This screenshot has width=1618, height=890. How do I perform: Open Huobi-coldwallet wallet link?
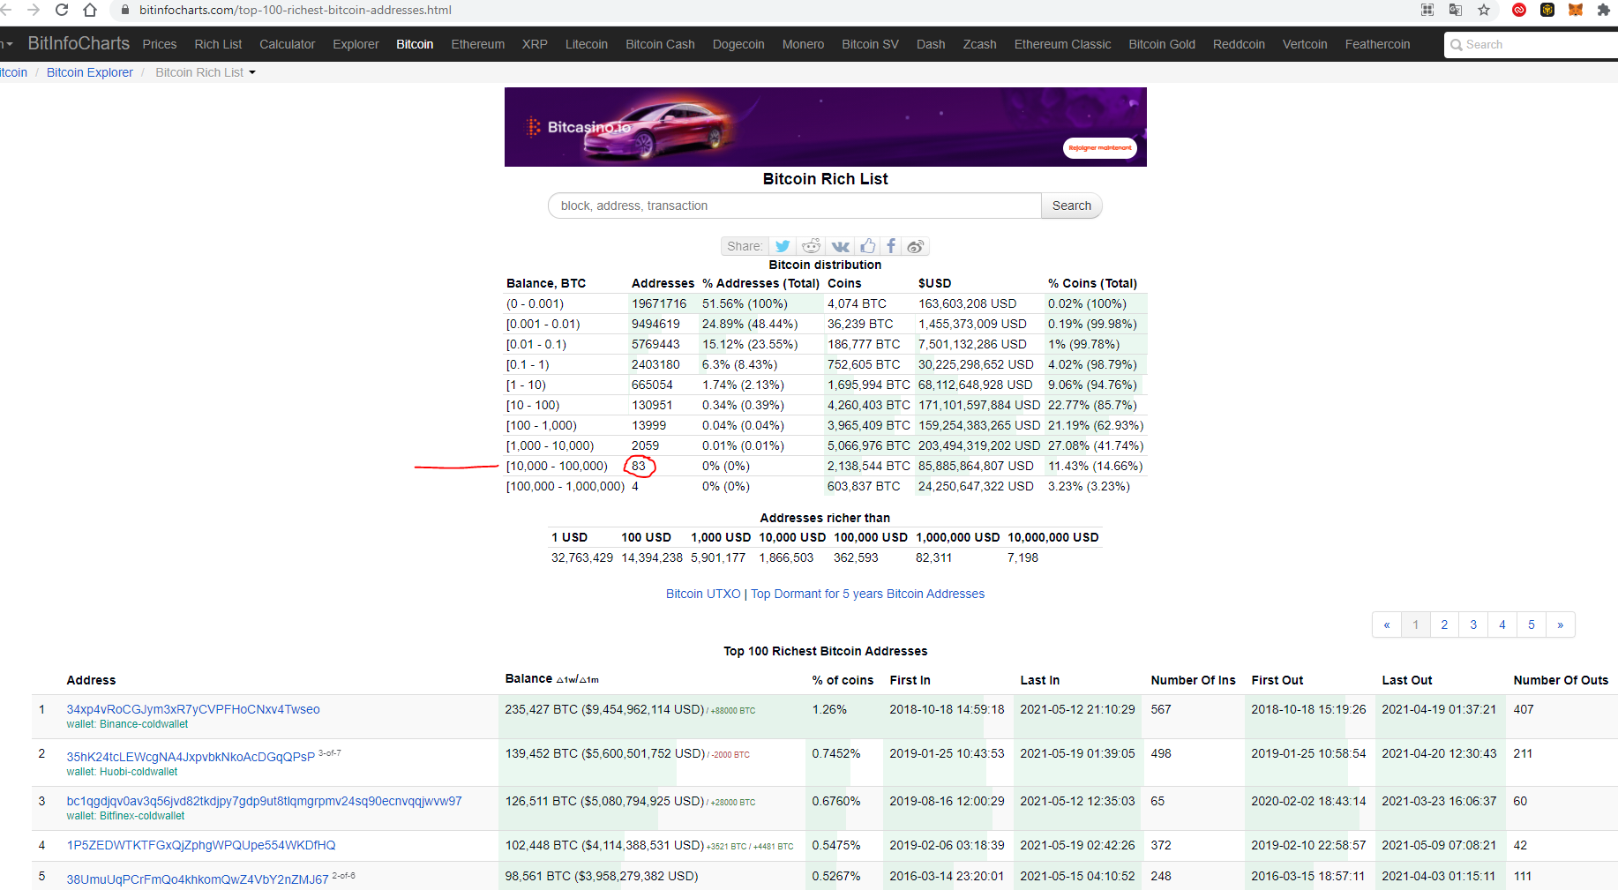tap(139, 772)
